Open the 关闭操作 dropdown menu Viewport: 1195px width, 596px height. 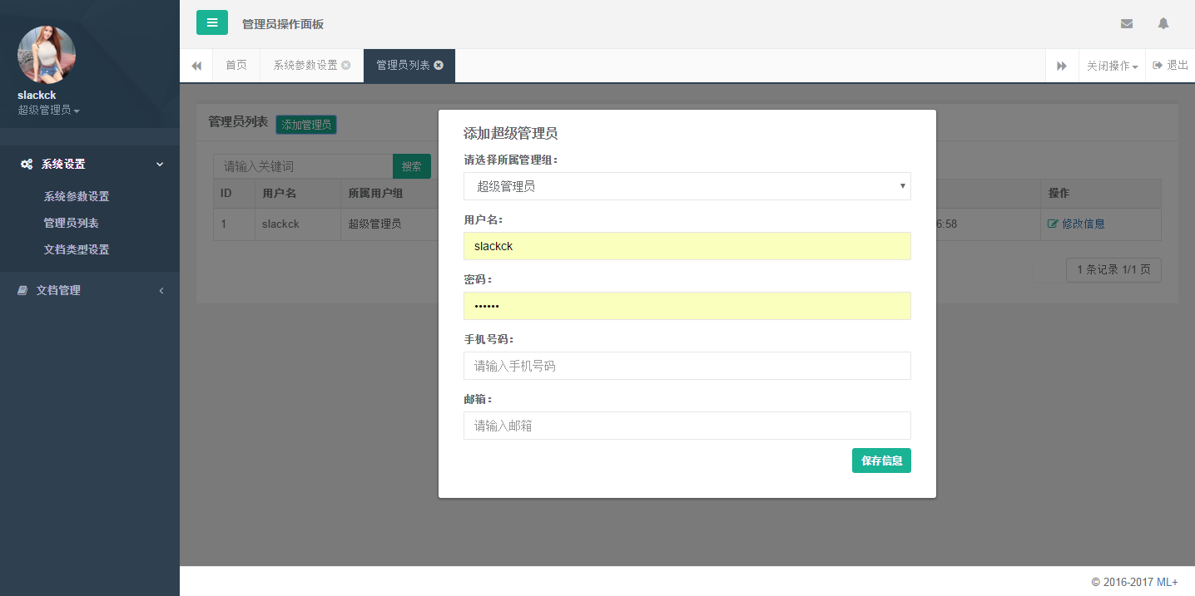coord(1112,66)
